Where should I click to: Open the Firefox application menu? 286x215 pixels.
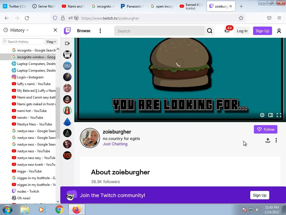pyautogui.click(x=279, y=18)
